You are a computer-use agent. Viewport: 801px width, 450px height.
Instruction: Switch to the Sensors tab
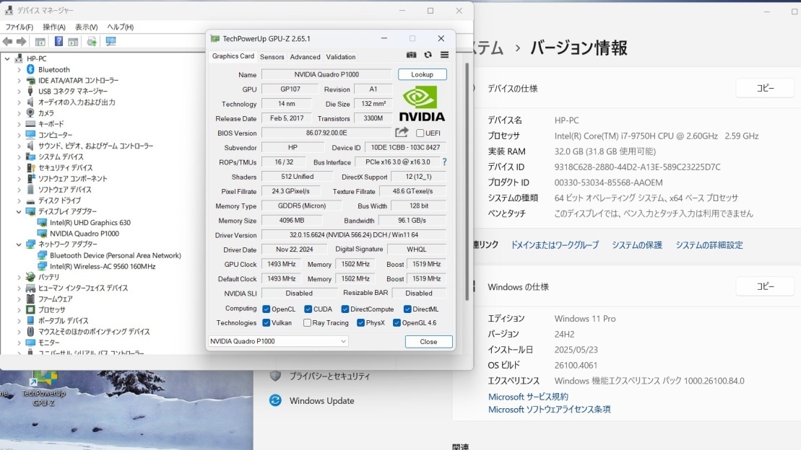[272, 57]
